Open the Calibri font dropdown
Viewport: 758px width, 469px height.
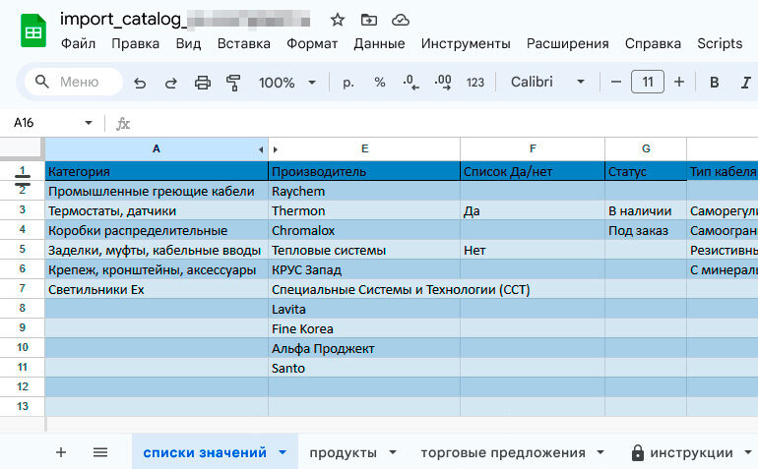coord(547,83)
